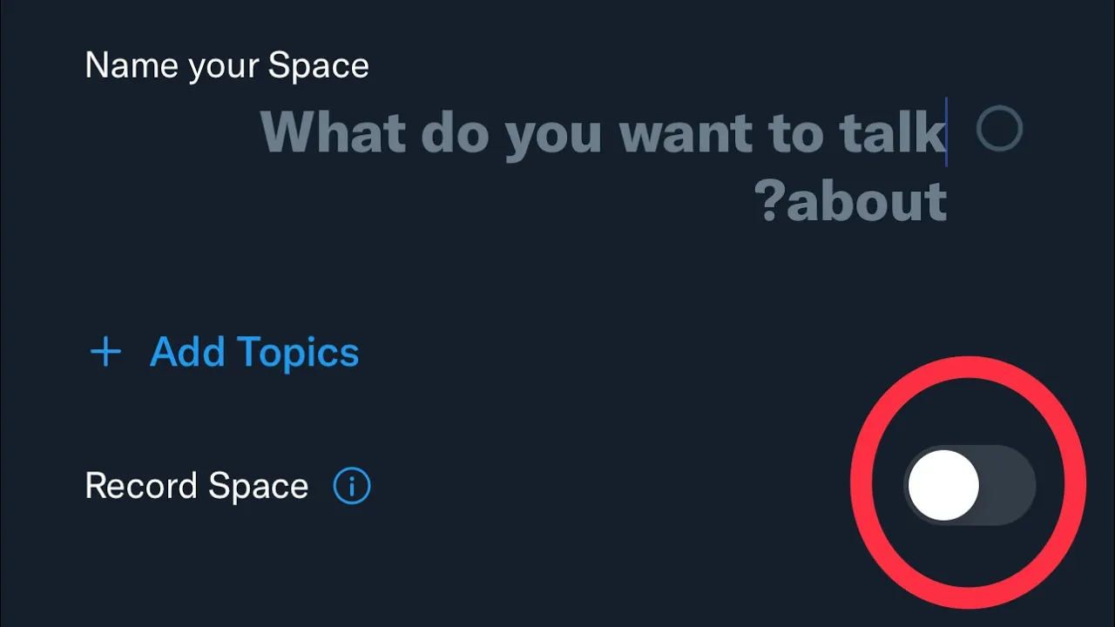Click the empty circle right of the title field
Image resolution: width=1115 pixels, height=627 pixels.
tap(999, 130)
